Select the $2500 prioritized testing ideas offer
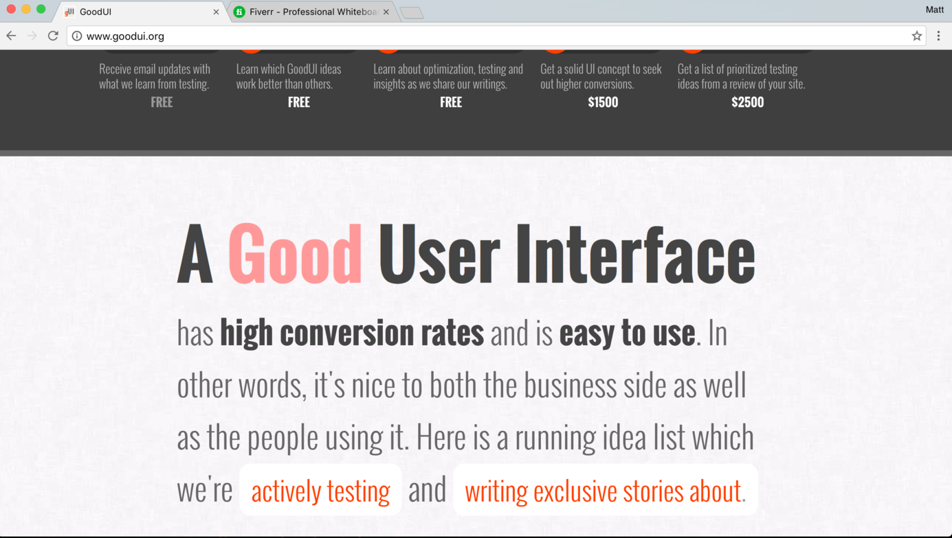The height and width of the screenshot is (538, 952). coord(747,102)
